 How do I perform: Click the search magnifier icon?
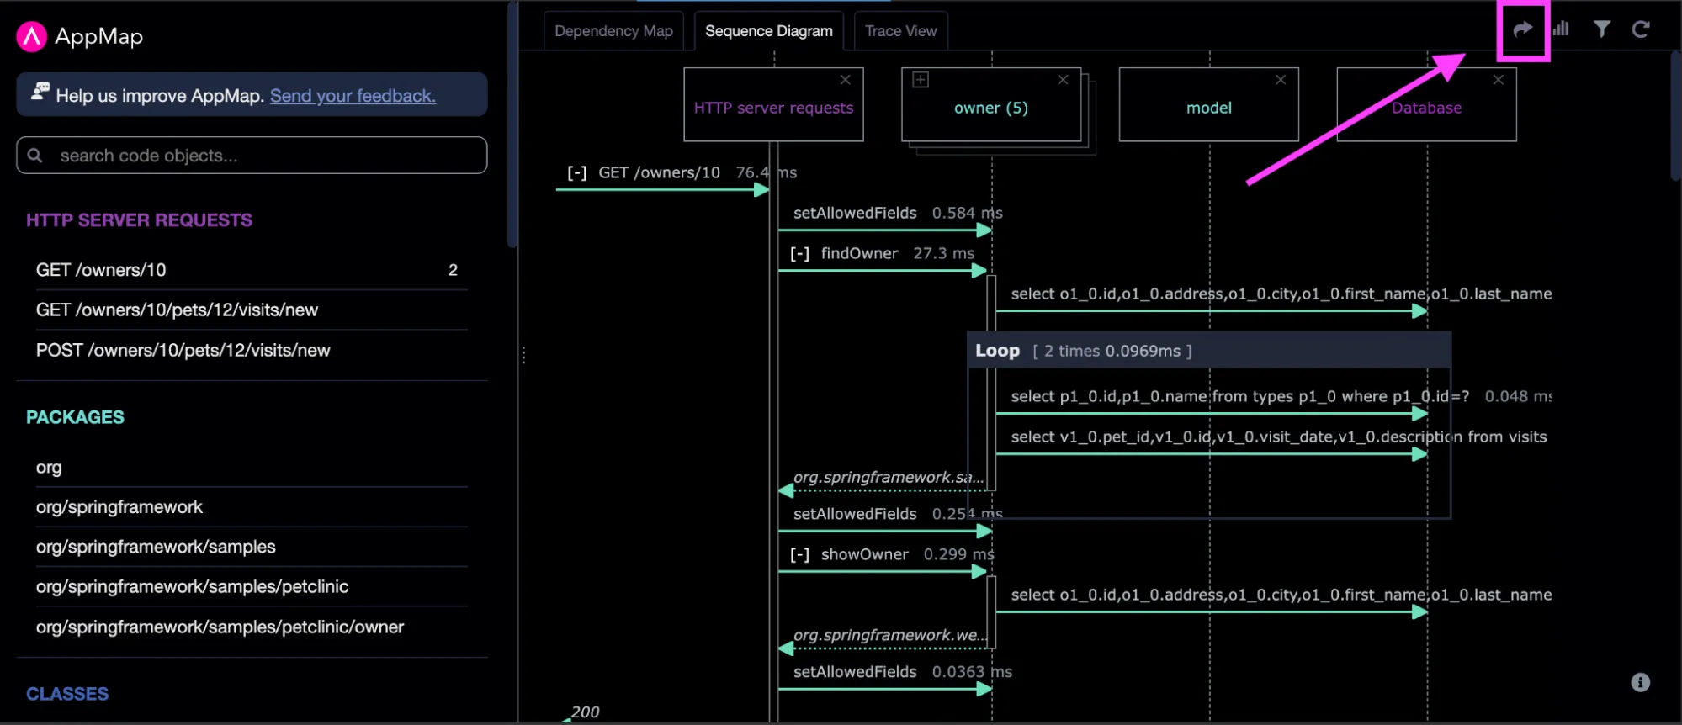point(35,156)
